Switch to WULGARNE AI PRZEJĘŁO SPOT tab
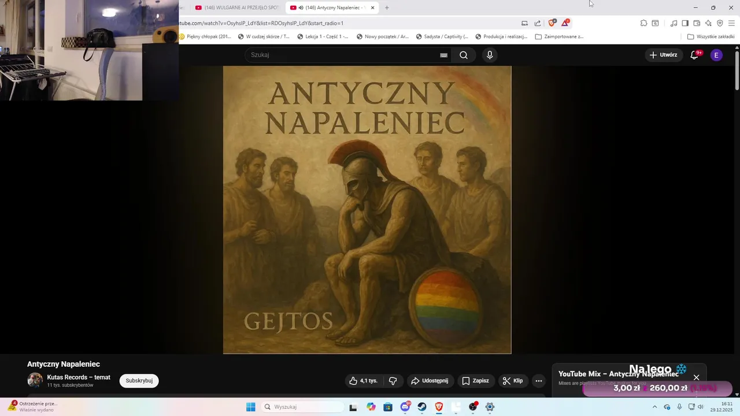 (x=237, y=8)
